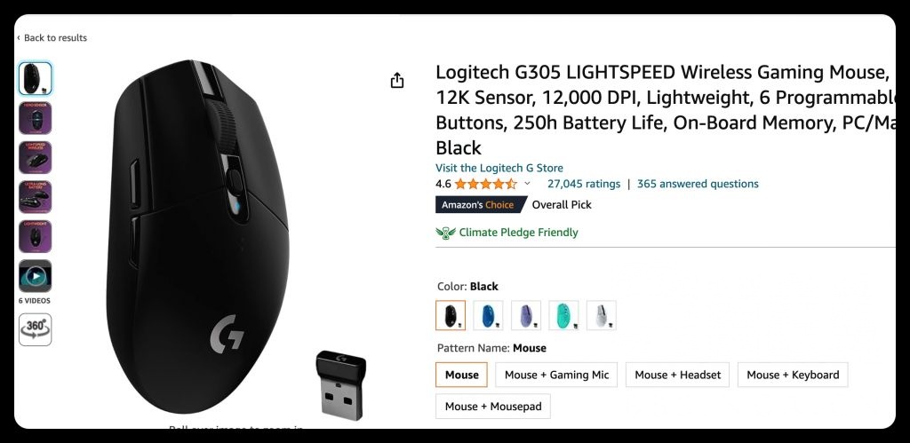Play the 6 videos thumbnail
The height and width of the screenshot is (443, 910).
tap(36, 276)
